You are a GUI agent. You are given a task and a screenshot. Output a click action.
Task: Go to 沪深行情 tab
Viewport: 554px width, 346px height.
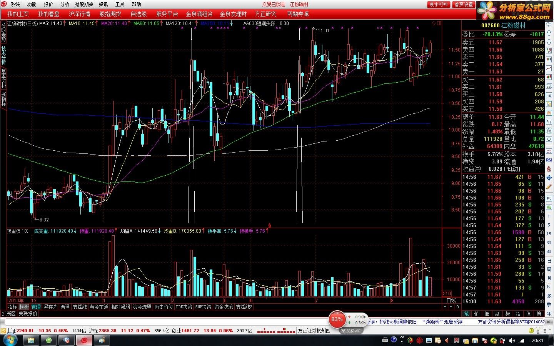tap(79, 14)
